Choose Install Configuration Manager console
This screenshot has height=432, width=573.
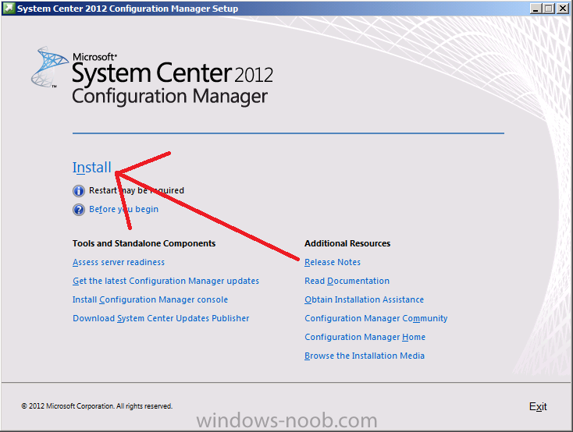click(x=150, y=299)
